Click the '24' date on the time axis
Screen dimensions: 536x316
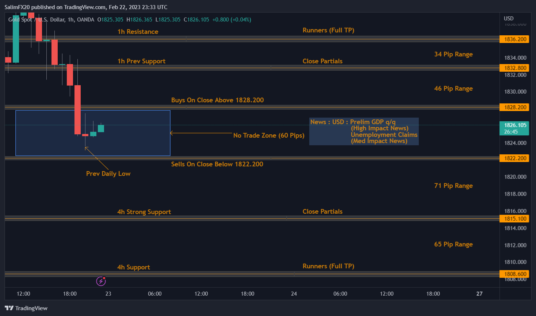coord(294,294)
